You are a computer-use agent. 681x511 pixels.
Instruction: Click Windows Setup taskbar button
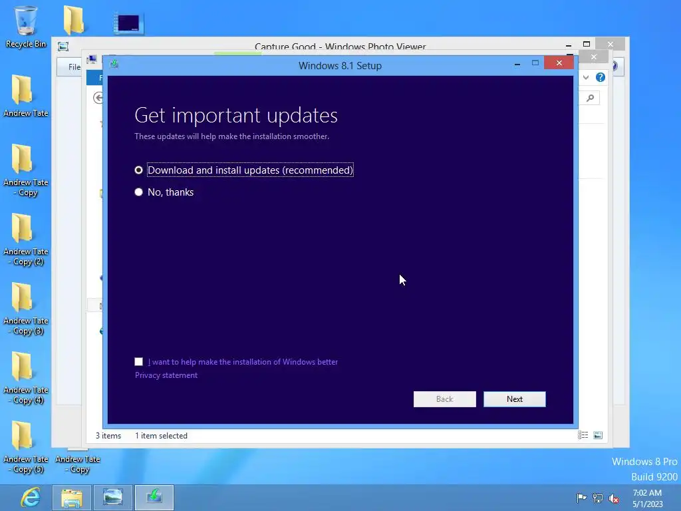click(154, 498)
